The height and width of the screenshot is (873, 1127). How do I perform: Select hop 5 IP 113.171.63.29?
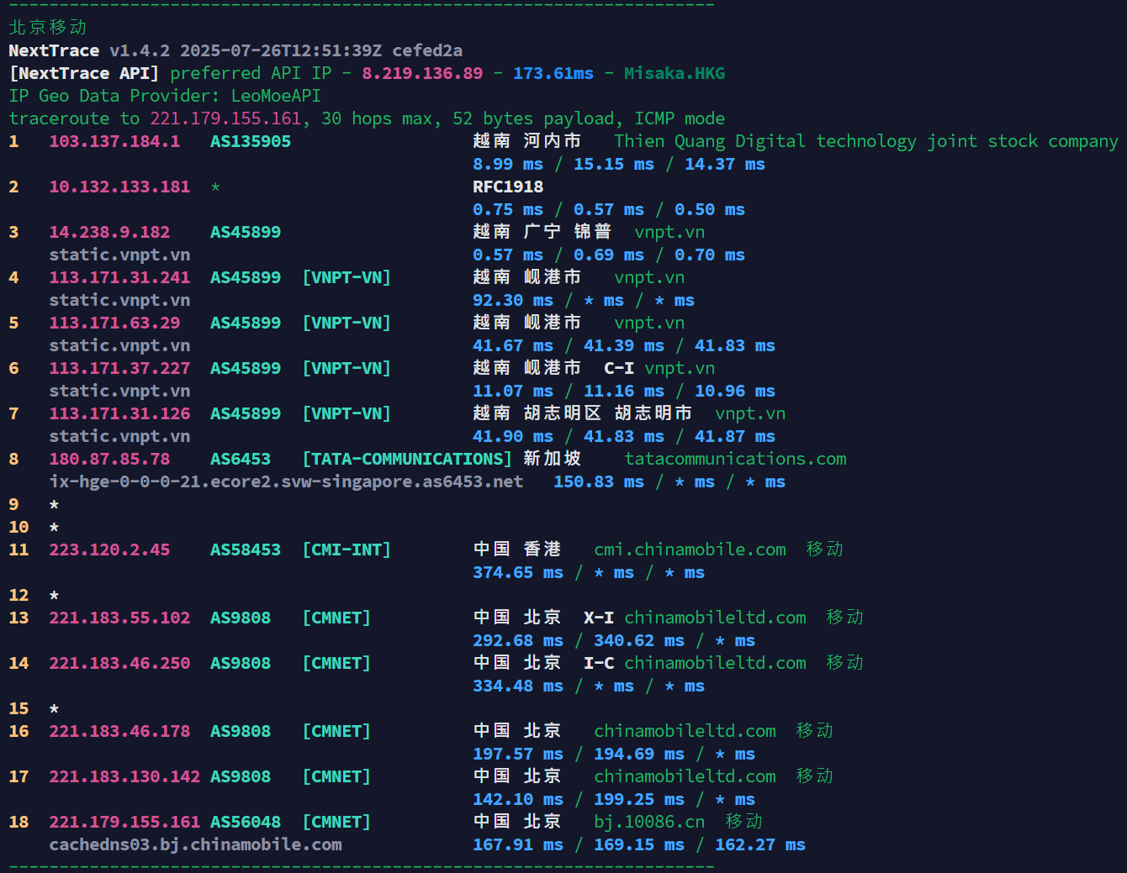(114, 323)
